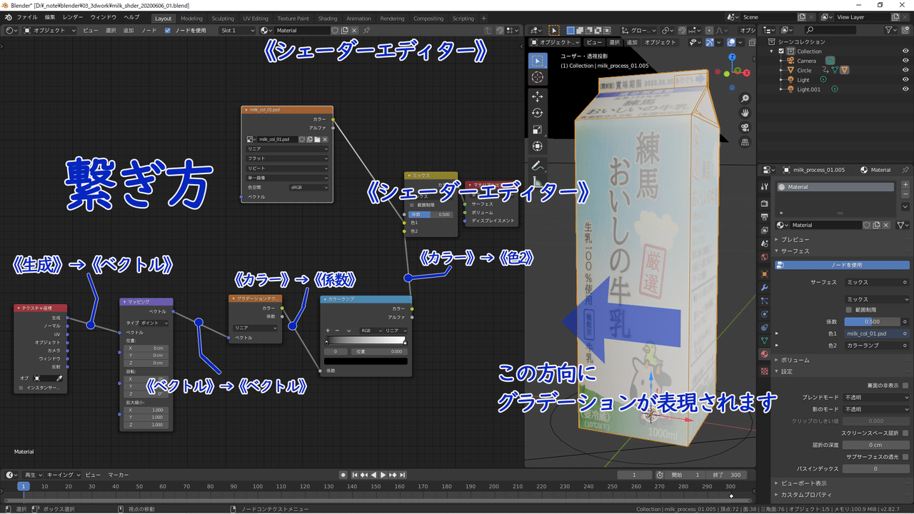Toggle 裏面の非表示 checkbox in settings
Image resolution: width=914 pixels, height=514 pixels.
[x=905, y=385]
